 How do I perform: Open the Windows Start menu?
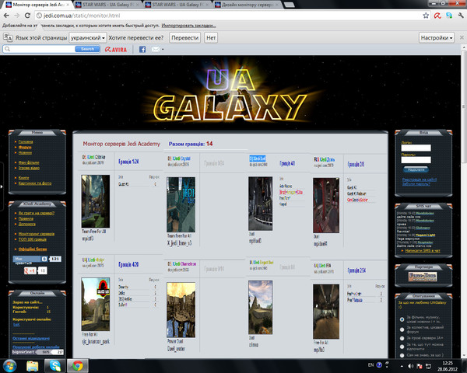9,365
